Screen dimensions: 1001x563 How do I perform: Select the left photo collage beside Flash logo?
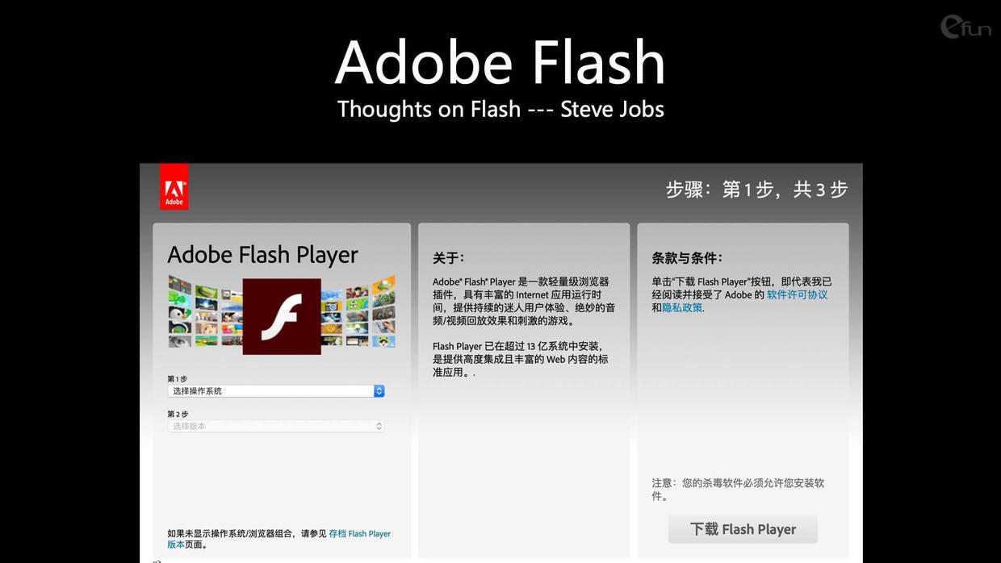(x=205, y=311)
